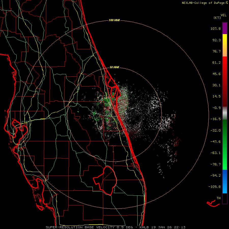Click the Super-Resolution Base Velocity caption
The image size is (229, 229).
[x=116, y=227]
